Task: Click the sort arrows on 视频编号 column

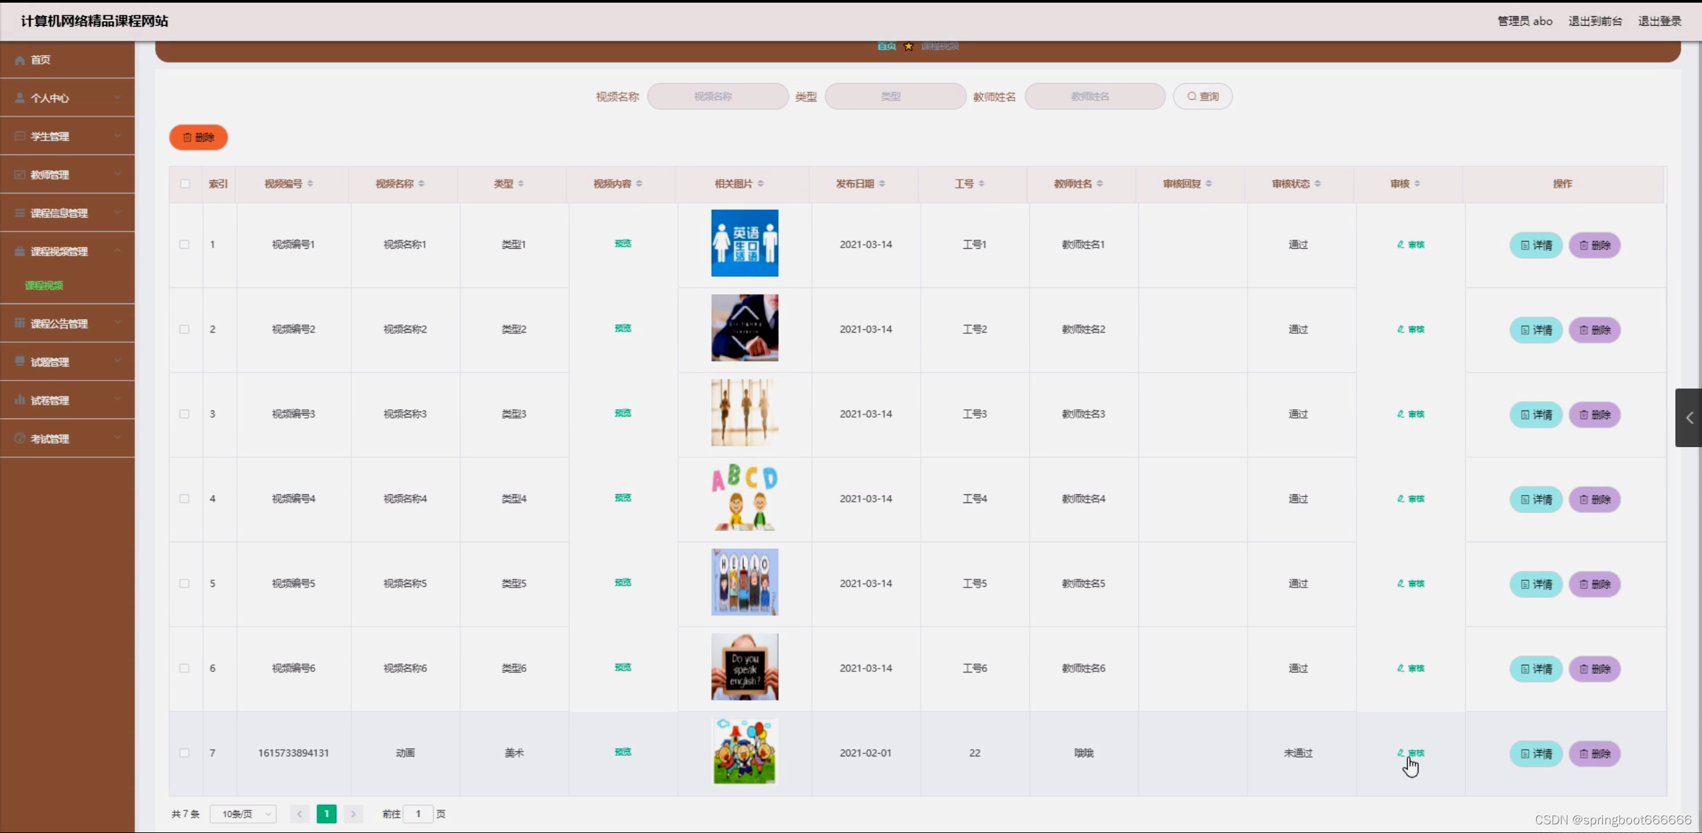Action: [x=310, y=184]
